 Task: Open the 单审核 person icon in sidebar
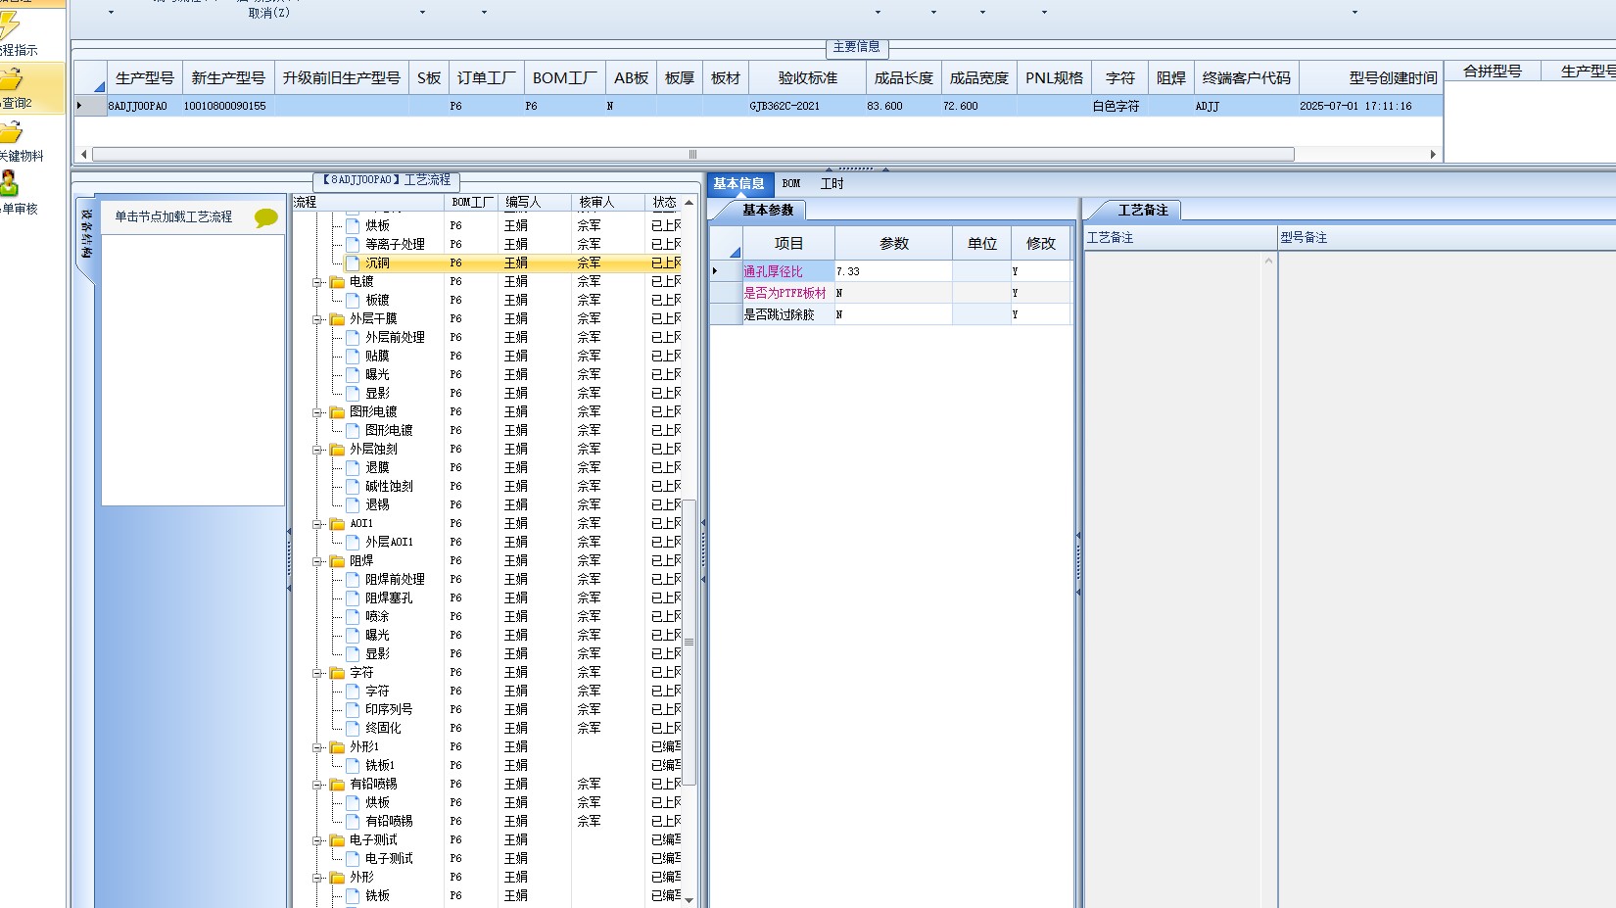pos(10,183)
